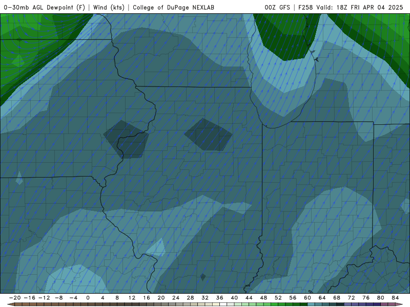The image size is (410, 307).
Task: Click the '12' value on color scale
Action: (132, 298)
